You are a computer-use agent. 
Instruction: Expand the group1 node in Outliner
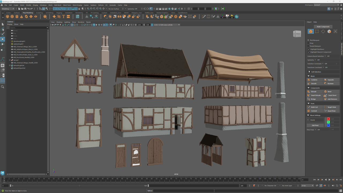tap(10, 60)
